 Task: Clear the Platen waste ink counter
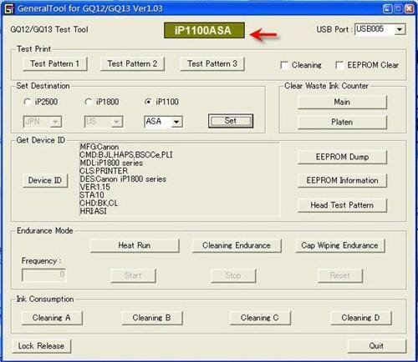point(342,122)
